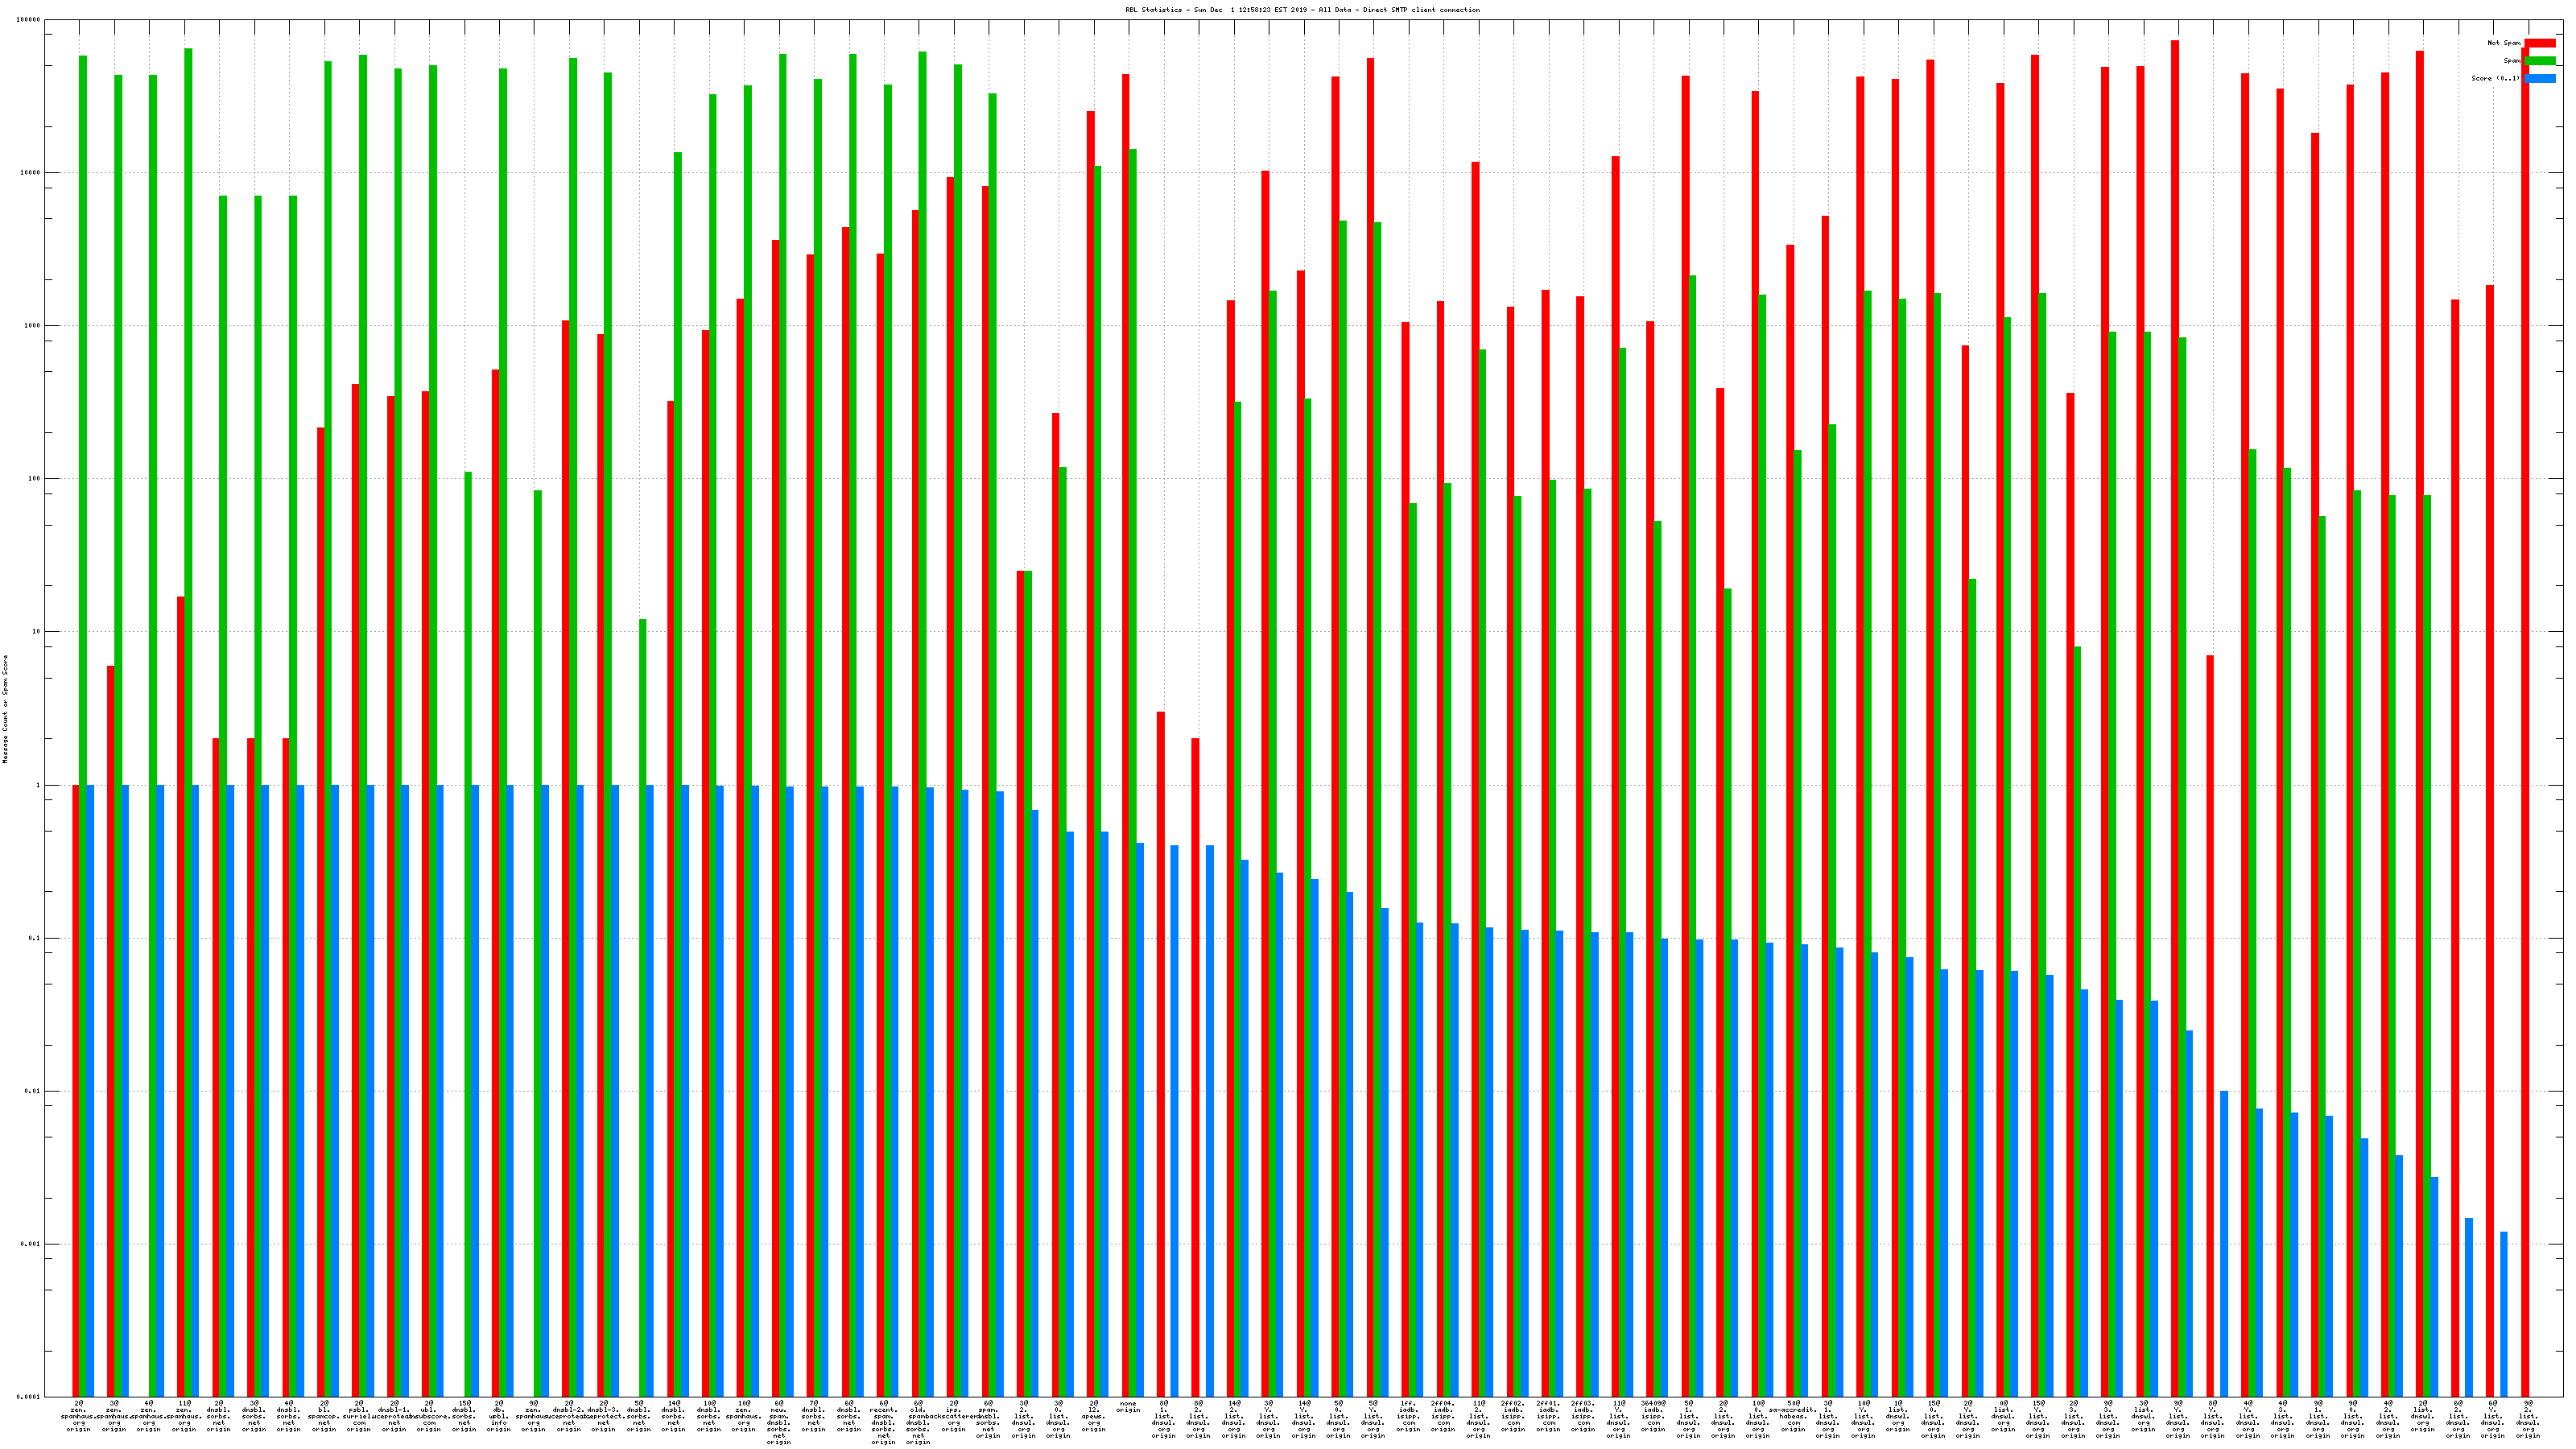Click the 0.0001 tick label on the y-axis

30,1397
